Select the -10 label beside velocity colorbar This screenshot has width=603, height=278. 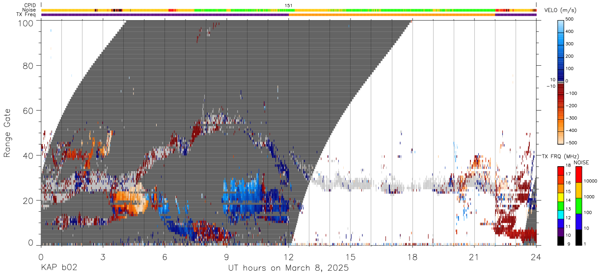click(550, 86)
